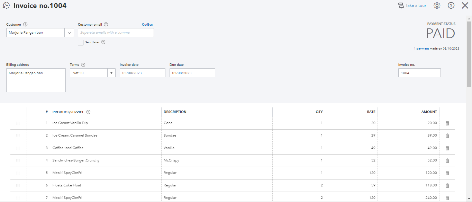Image resolution: width=472 pixels, height=202 pixels.
Task: Click the Customer email input field
Action: pyautogui.click(x=116, y=33)
